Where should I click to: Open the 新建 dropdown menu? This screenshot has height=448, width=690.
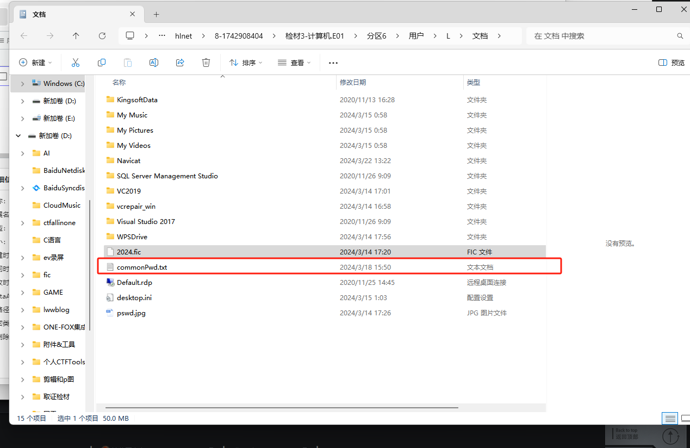[36, 63]
